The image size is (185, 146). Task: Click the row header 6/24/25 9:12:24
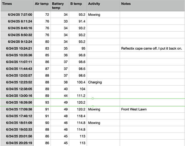[x=17, y=41]
